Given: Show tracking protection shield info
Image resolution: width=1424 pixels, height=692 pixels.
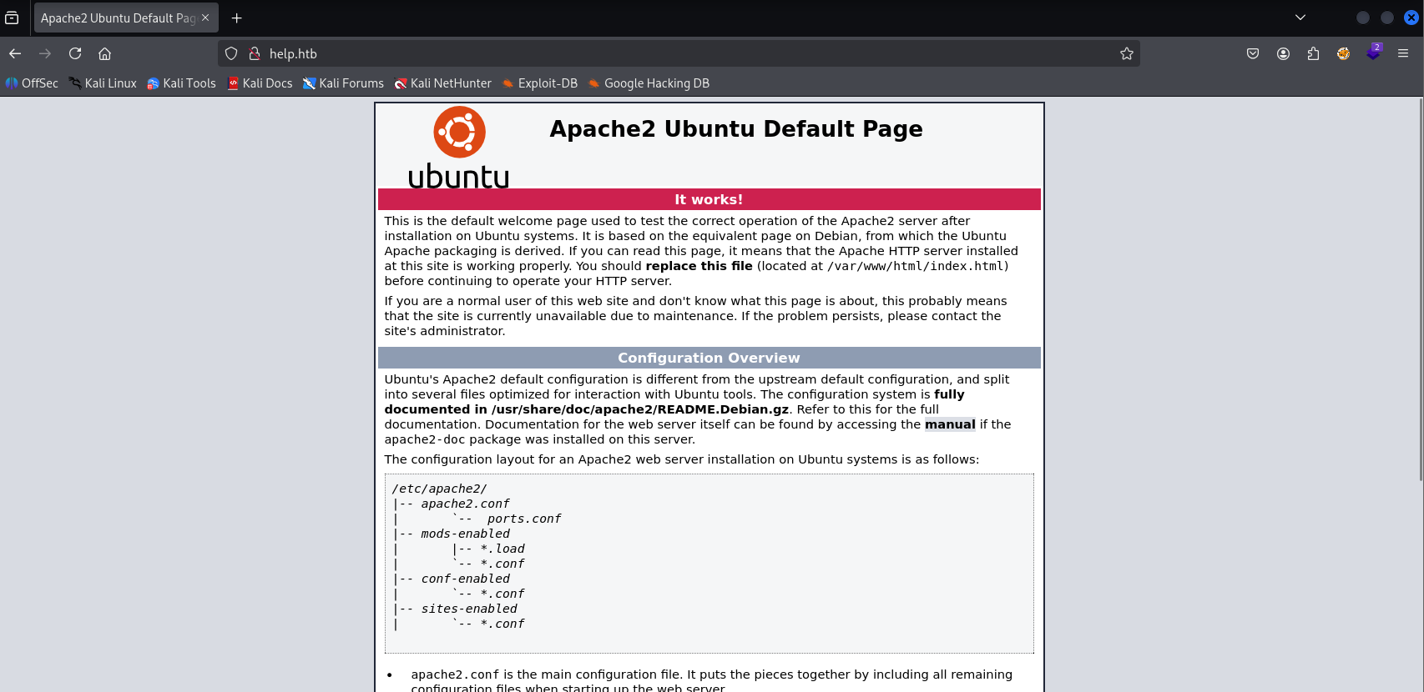Looking at the screenshot, I should [x=231, y=53].
